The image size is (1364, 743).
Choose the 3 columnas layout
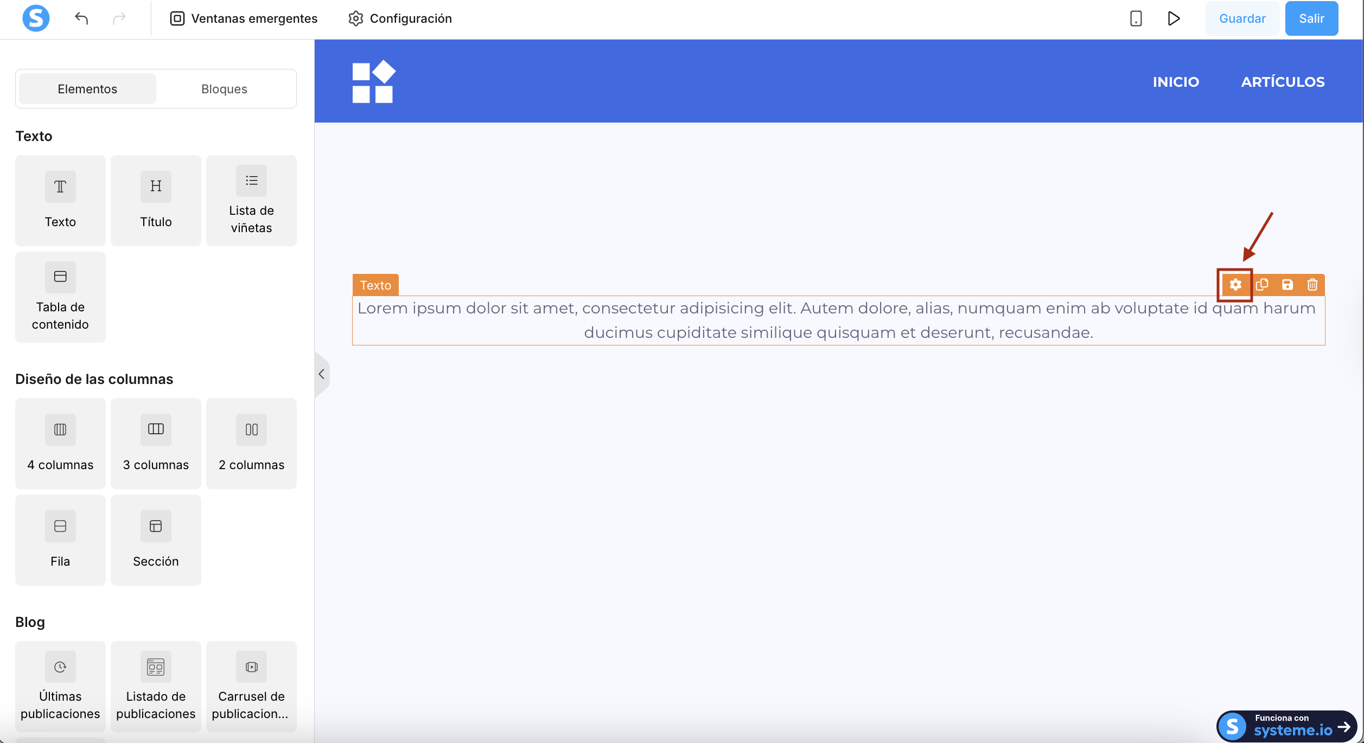(156, 443)
